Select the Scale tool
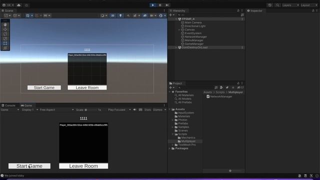 click(x=5, y=39)
